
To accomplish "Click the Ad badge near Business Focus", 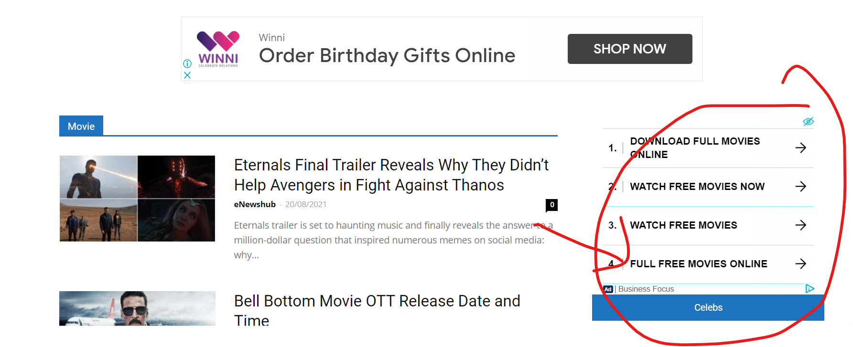I will coord(608,289).
